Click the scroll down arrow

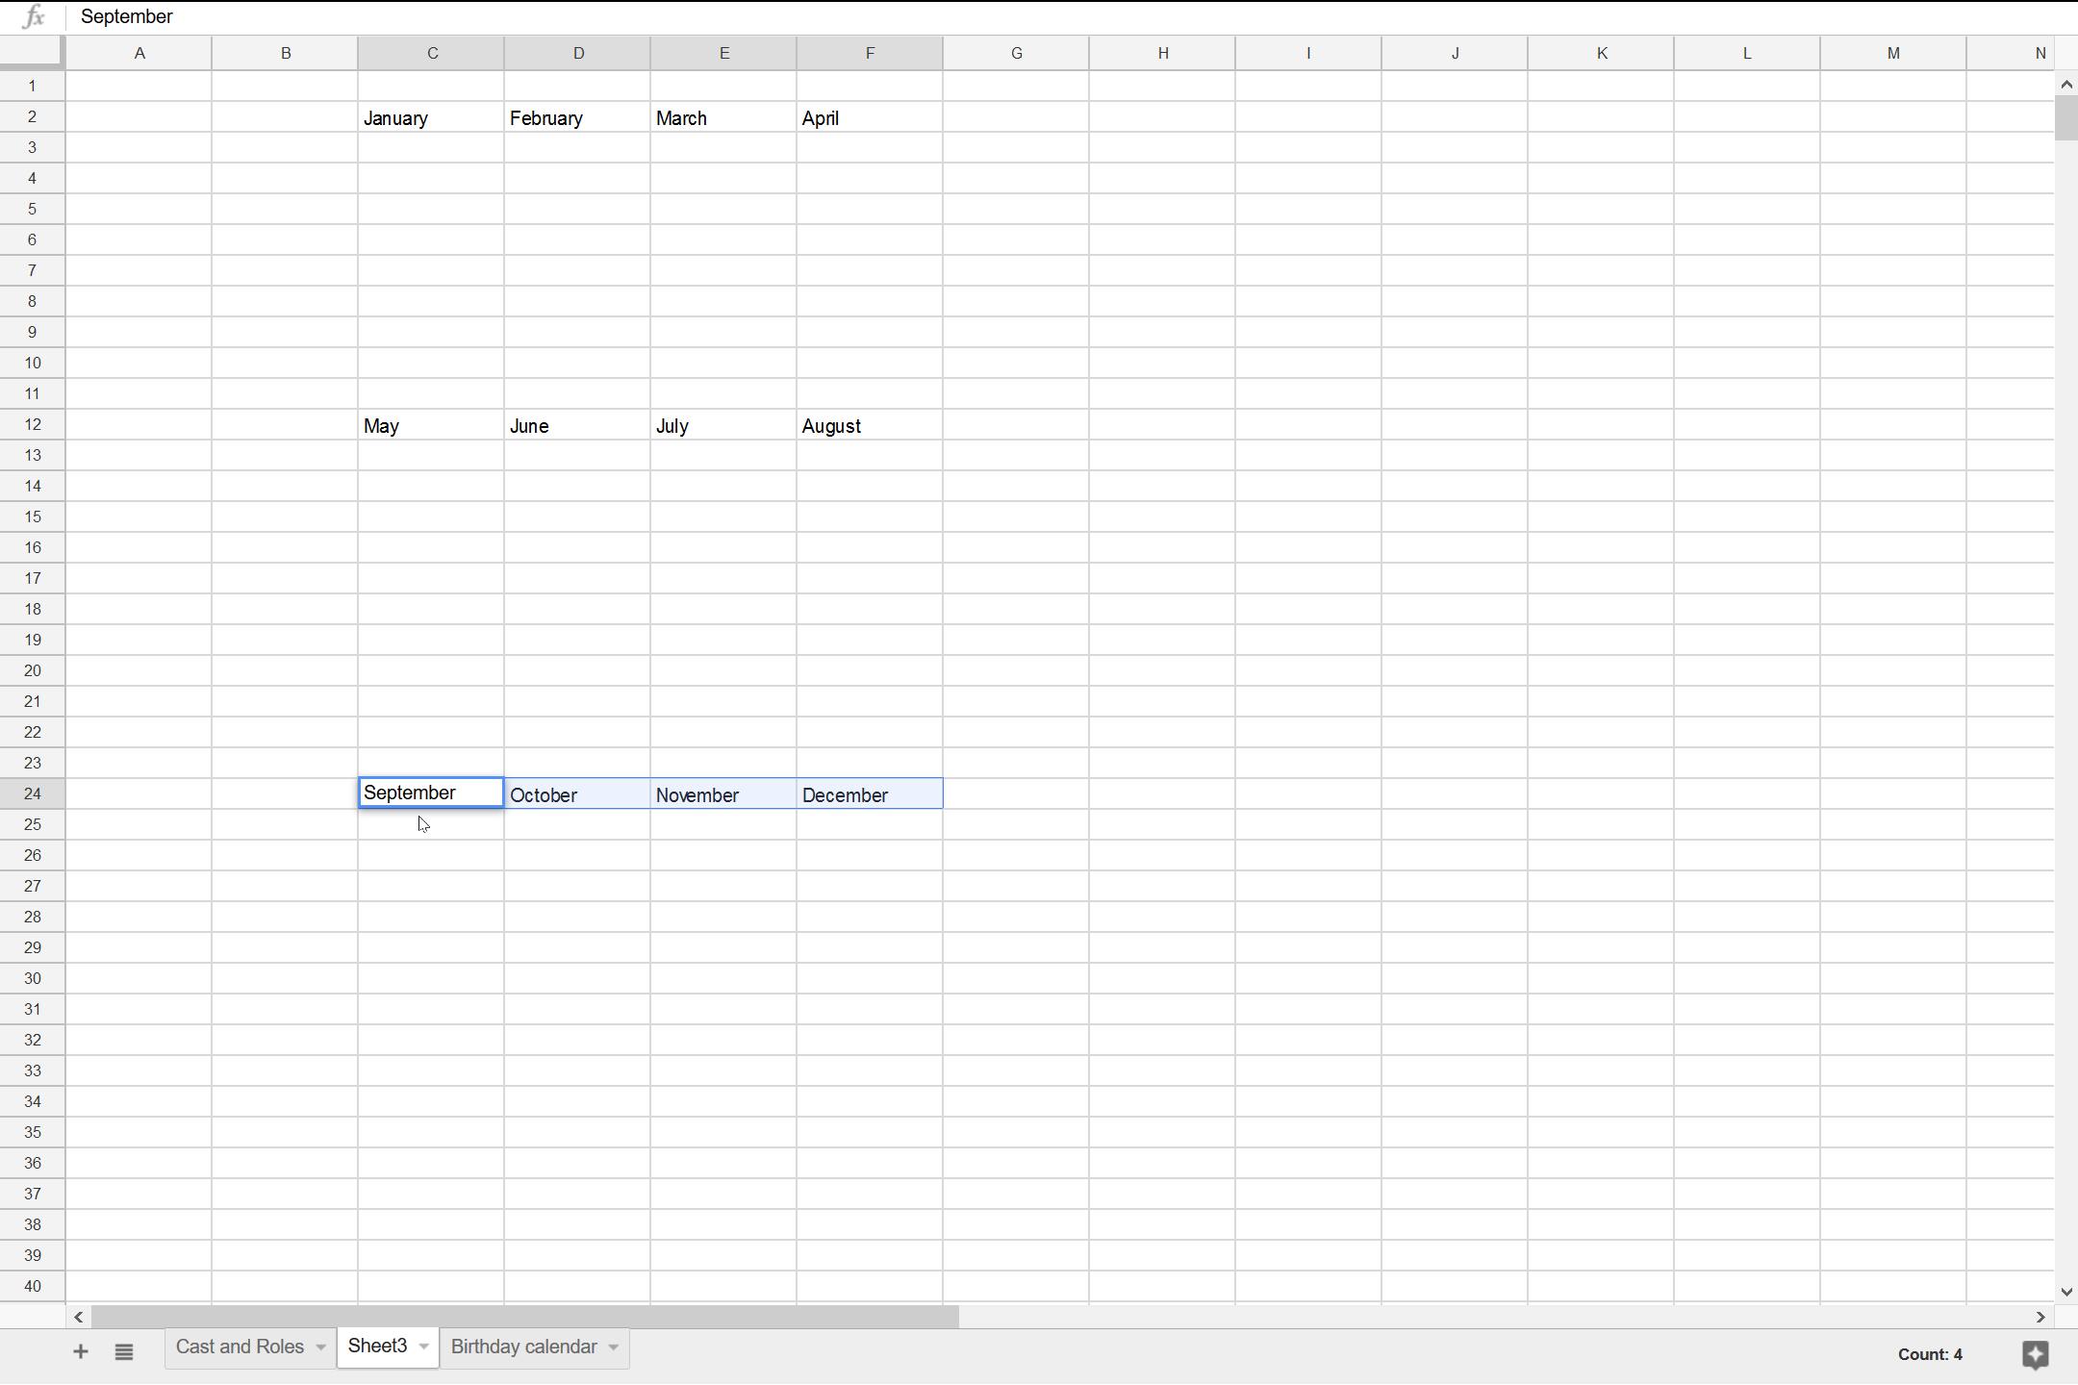click(x=2065, y=1291)
